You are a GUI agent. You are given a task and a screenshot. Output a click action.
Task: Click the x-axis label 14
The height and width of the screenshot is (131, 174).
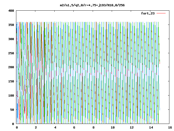151,127
